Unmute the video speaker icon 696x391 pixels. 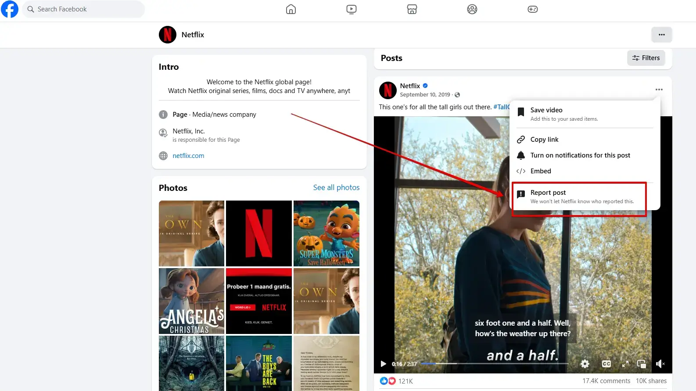click(660, 364)
